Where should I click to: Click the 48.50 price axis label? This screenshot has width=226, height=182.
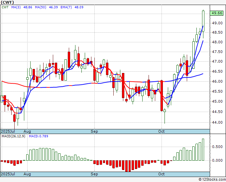click(217, 33)
